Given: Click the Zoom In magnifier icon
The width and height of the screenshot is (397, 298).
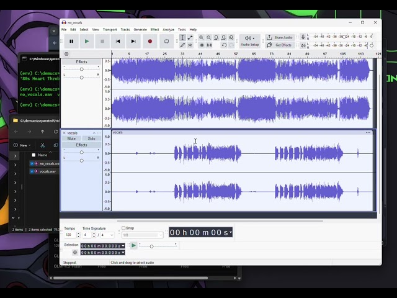Looking at the screenshot, I should [201, 37].
